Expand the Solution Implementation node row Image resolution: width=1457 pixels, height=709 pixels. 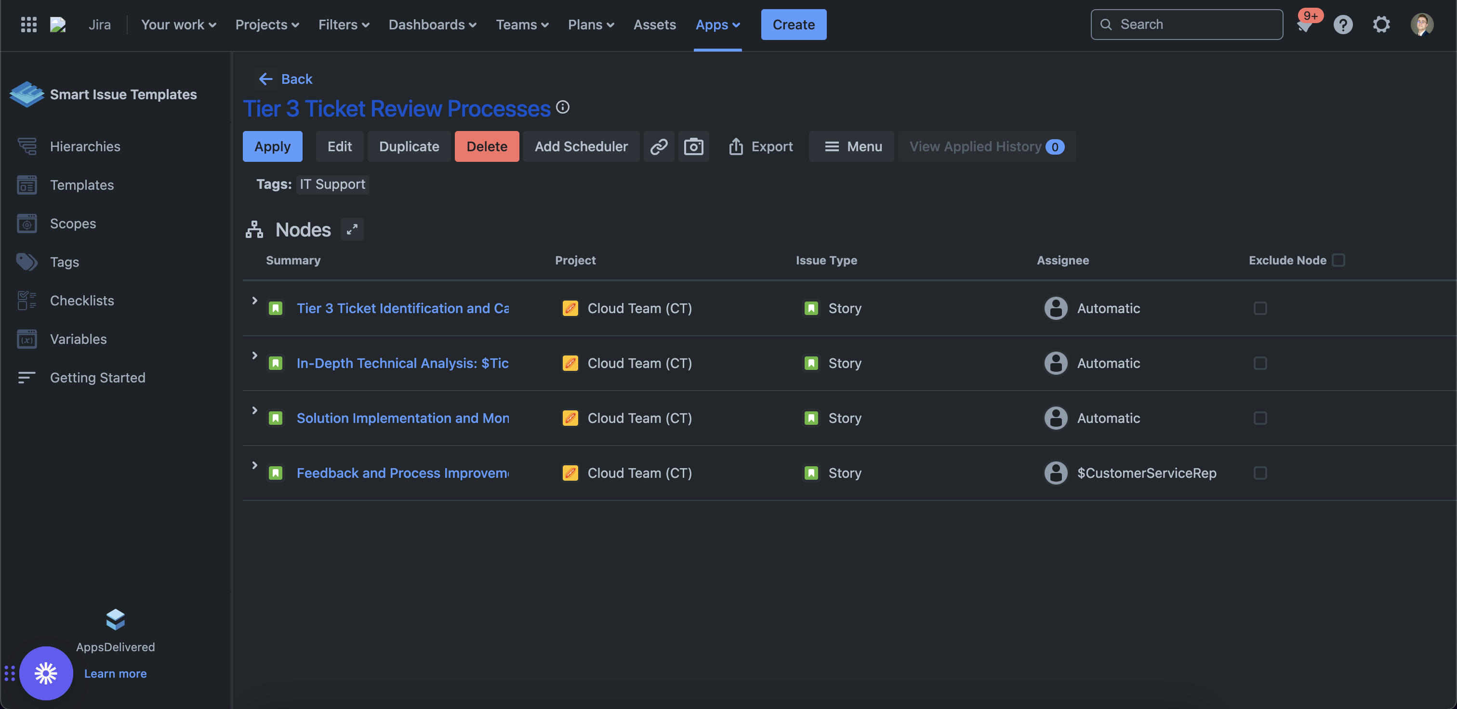(x=254, y=410)
